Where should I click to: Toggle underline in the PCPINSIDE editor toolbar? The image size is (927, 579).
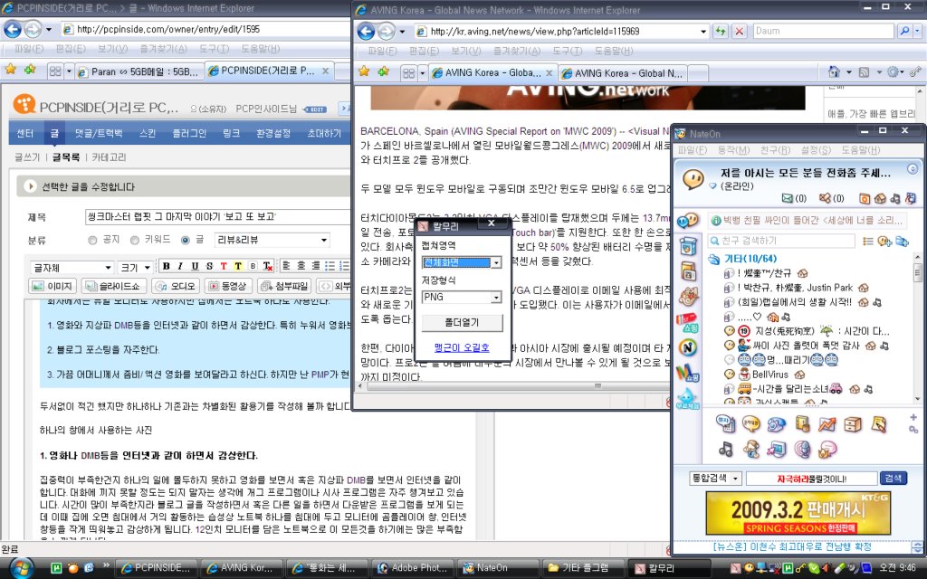(195, 267)
